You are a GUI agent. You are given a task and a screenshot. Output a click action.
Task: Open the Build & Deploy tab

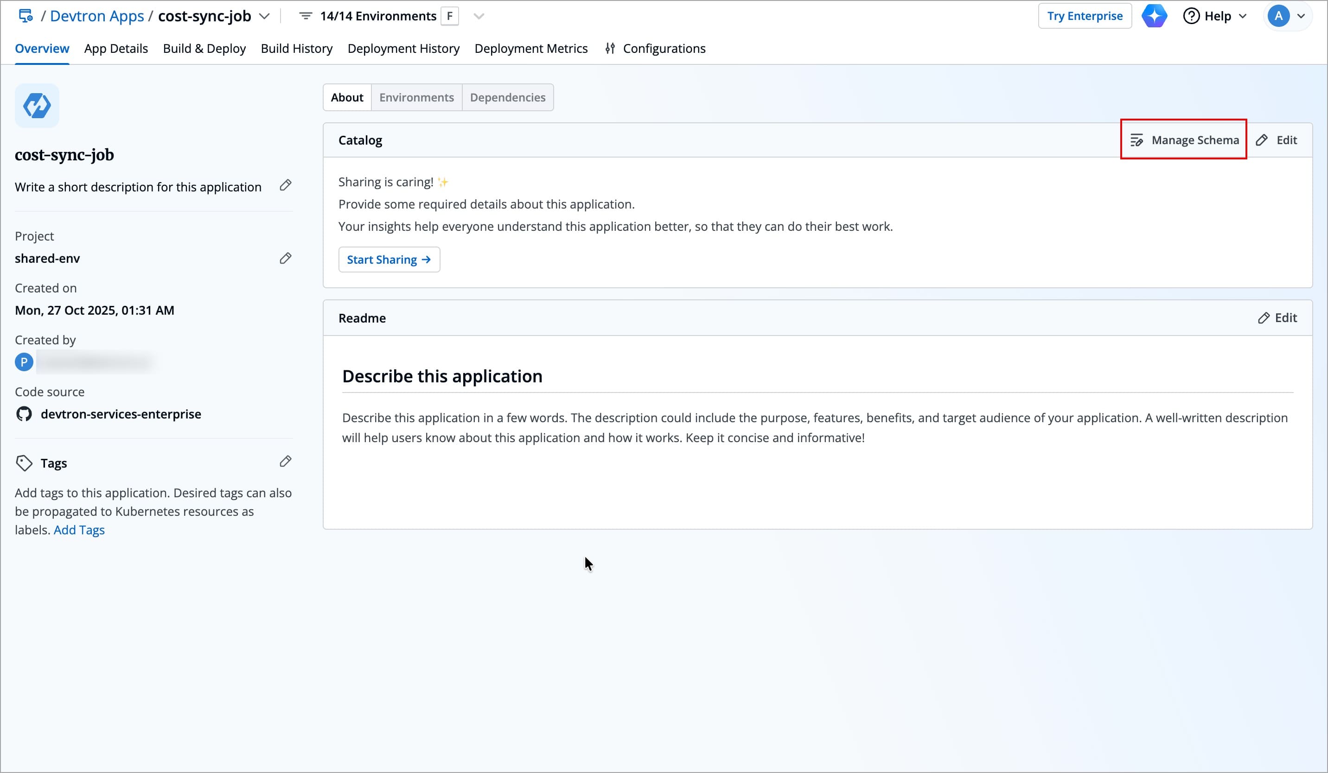click(x=204, y=49)
